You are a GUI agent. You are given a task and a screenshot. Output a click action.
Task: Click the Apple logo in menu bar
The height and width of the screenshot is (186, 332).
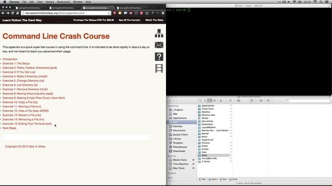pyautogui.click(x=4, y=2)
